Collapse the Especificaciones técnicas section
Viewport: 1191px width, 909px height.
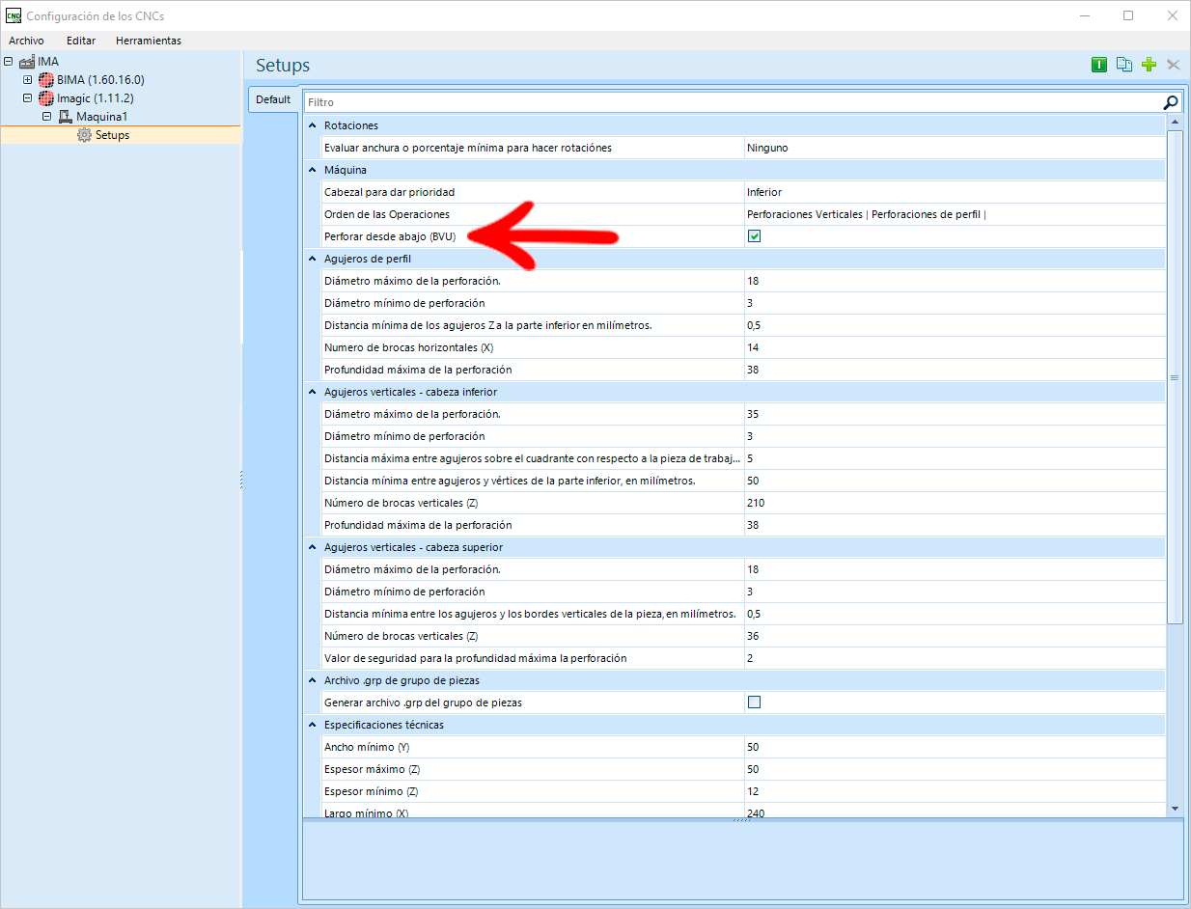point(313,725)
